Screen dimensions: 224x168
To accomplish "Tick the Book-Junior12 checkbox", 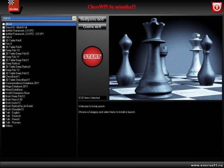I will (x=4, y=103).
